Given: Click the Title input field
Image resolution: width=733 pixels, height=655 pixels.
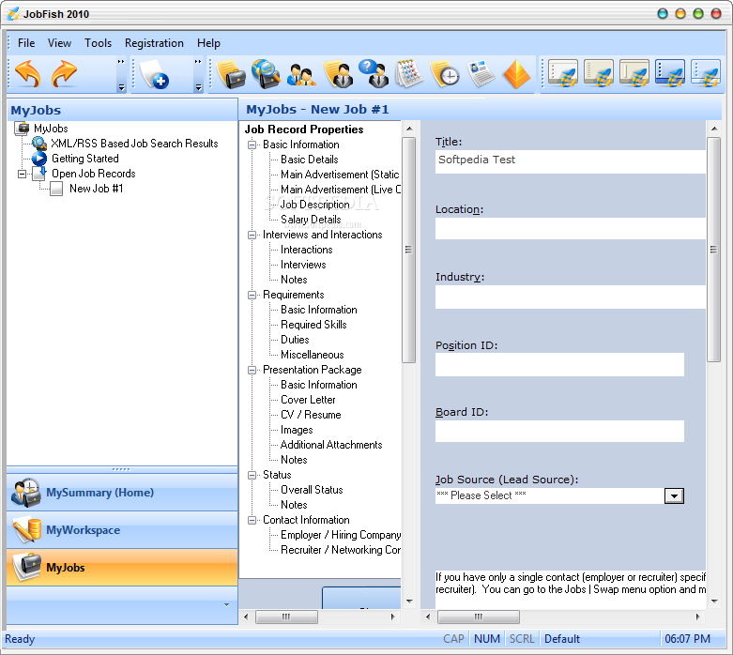Looking at the screenshot, I should pos(571,161).
